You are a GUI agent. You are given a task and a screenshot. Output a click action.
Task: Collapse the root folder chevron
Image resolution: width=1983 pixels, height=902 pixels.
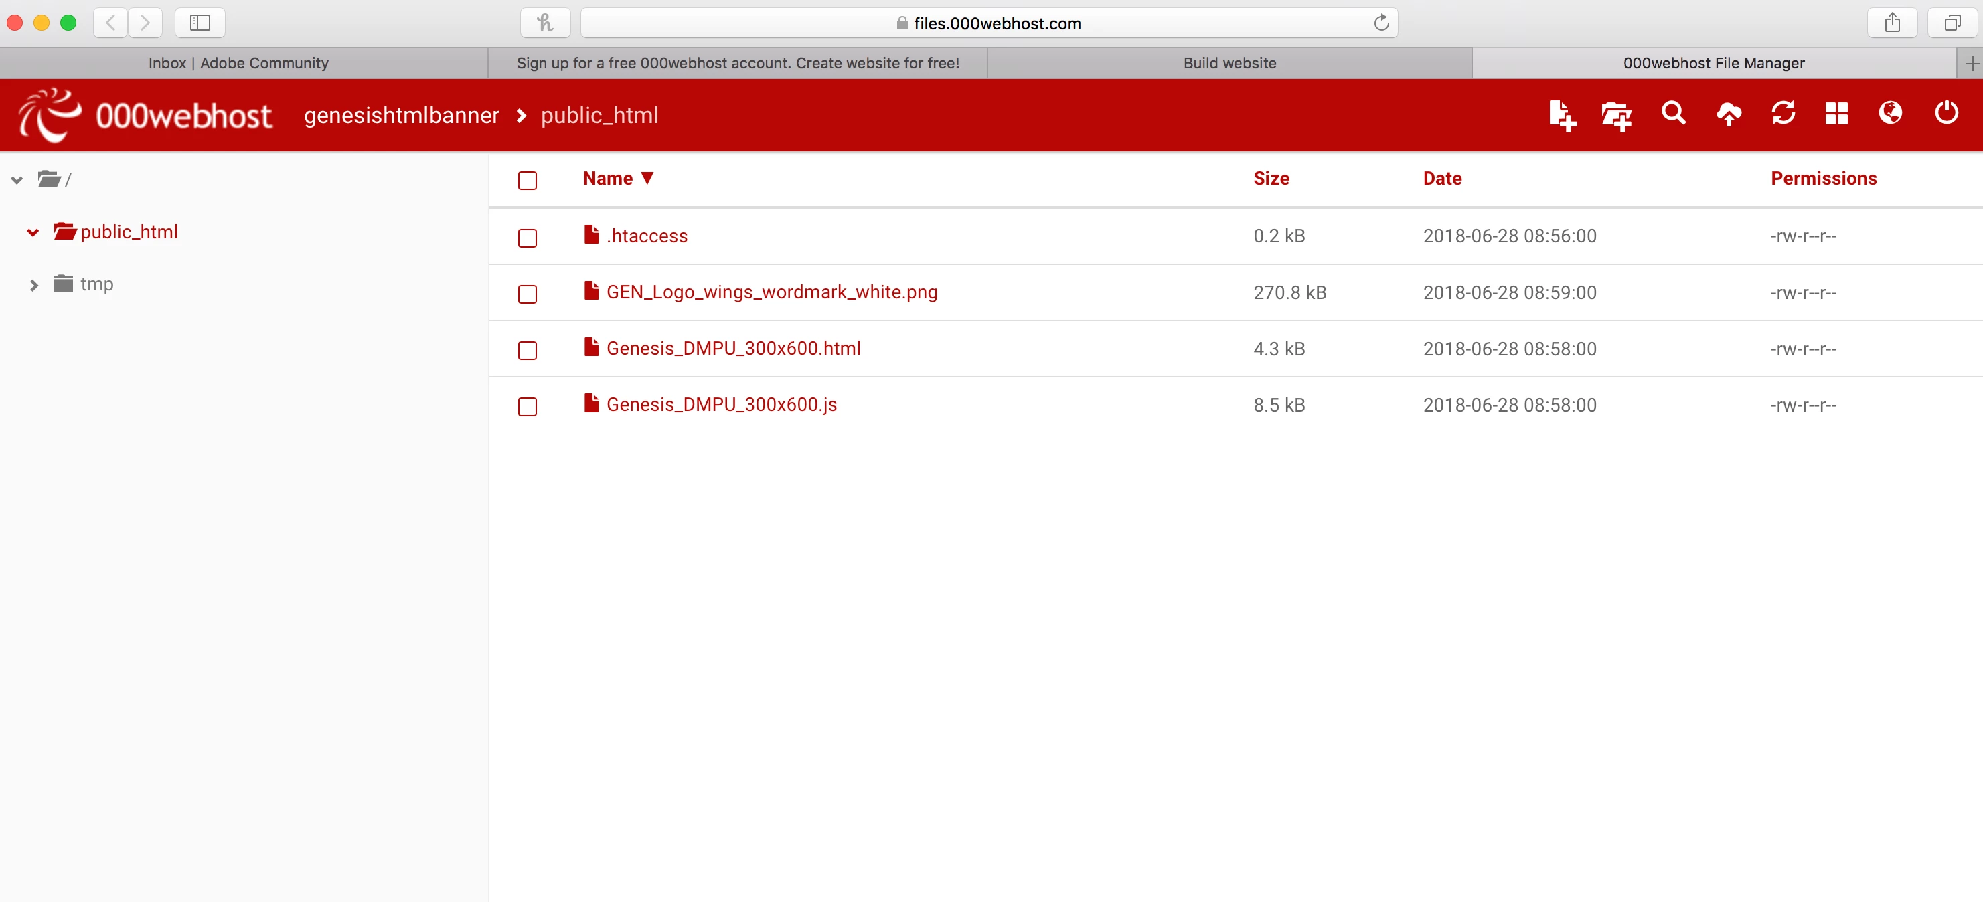[x=17, y=180]
